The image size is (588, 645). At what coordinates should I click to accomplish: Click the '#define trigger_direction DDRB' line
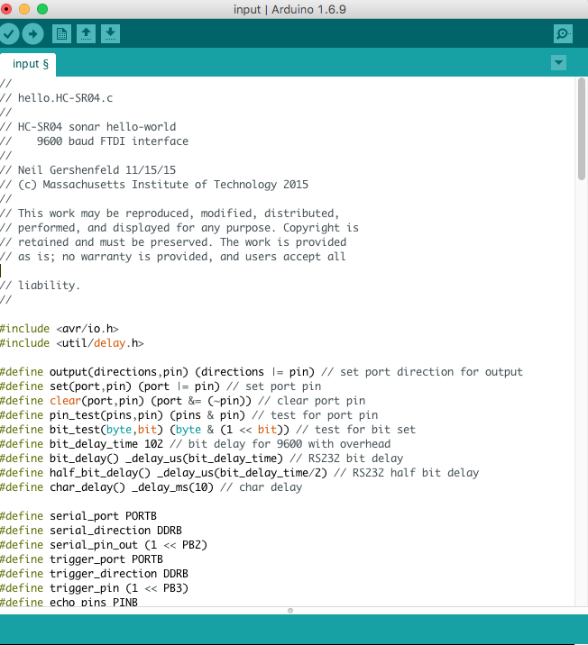95,574
